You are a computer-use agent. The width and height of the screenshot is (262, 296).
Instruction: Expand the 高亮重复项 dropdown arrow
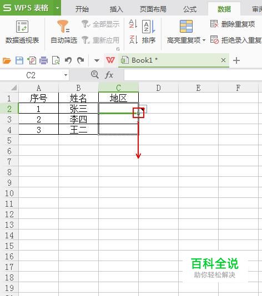[204, 40]
